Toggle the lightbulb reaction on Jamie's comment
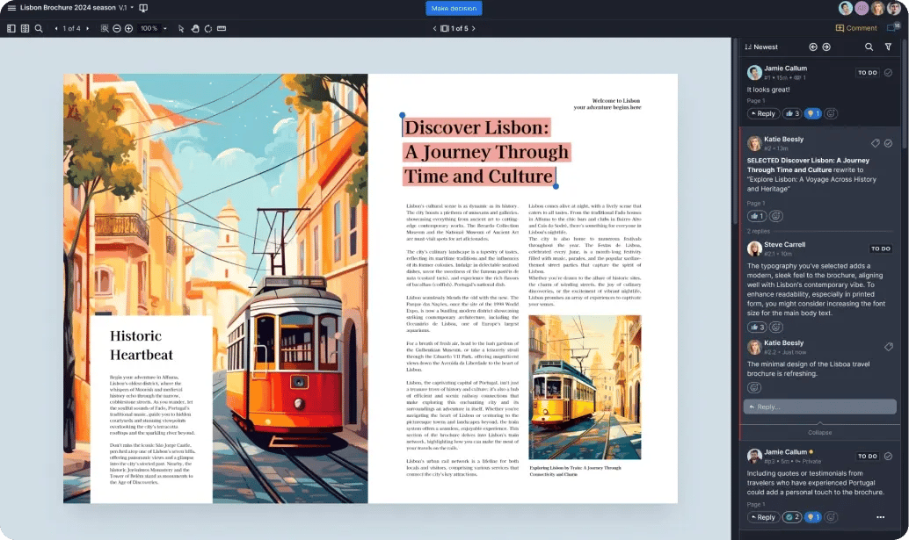This screenshot has height=540, width=909. coord(812,112)
